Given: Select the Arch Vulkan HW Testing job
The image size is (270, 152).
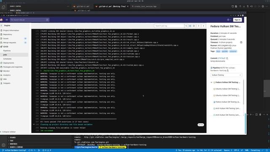Looking at the screenshot, I should 227,109.
